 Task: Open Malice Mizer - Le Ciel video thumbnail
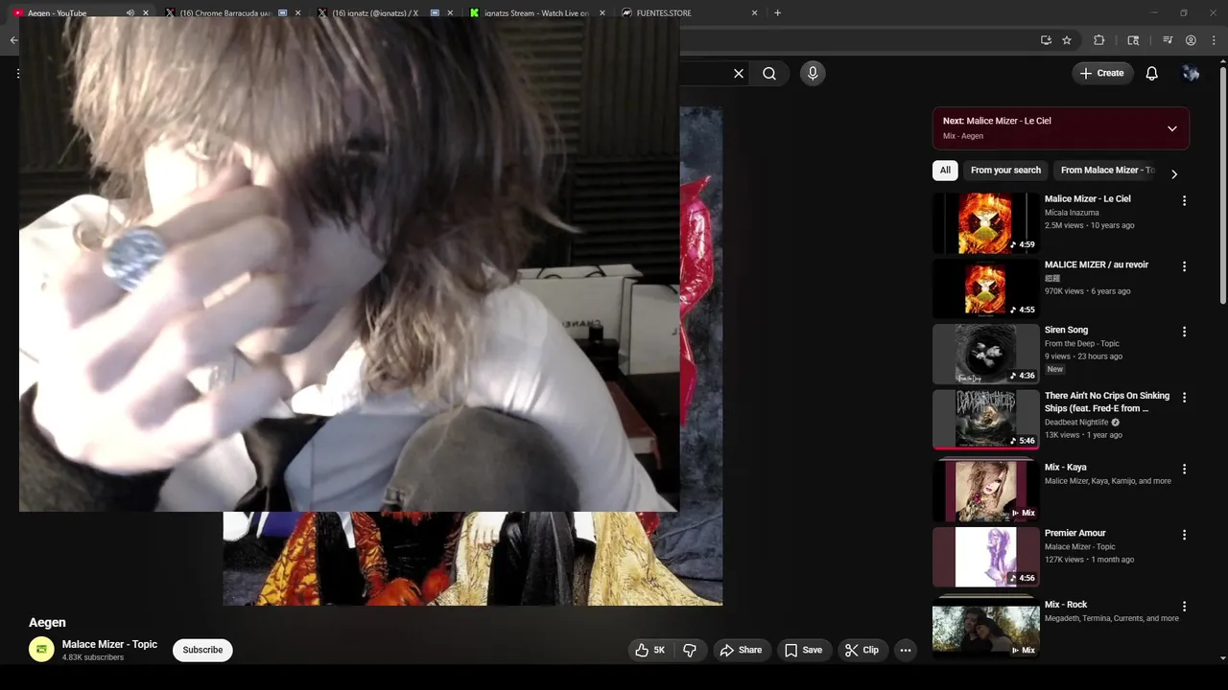[985, 222]
